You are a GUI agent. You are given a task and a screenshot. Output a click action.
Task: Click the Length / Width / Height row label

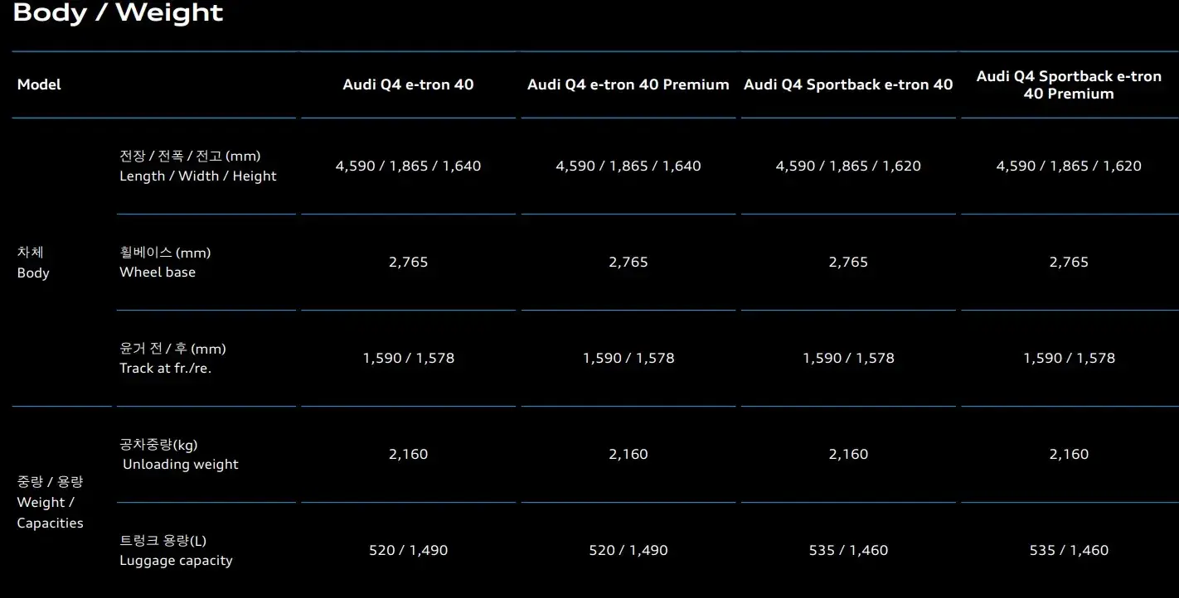pyautogui.click(x=198, y=166)
